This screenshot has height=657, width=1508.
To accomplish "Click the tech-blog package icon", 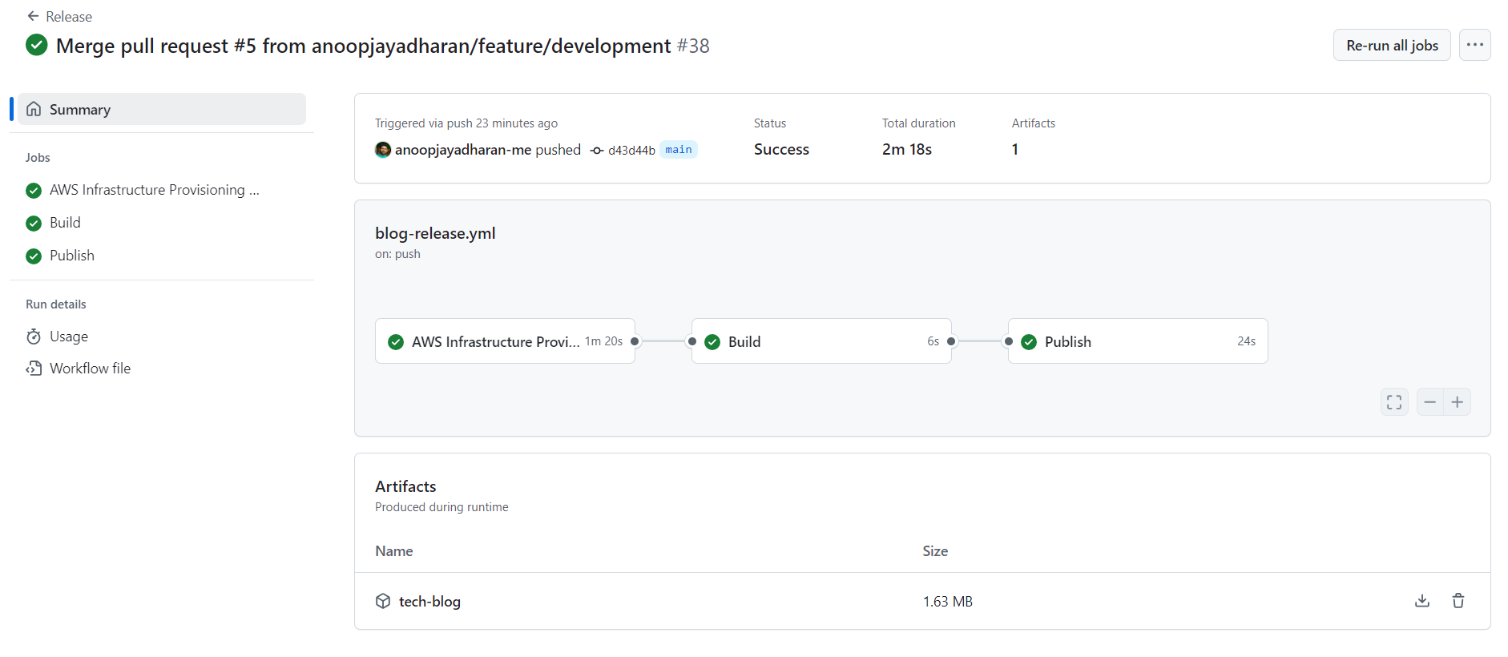I will (x=383, y=601).
